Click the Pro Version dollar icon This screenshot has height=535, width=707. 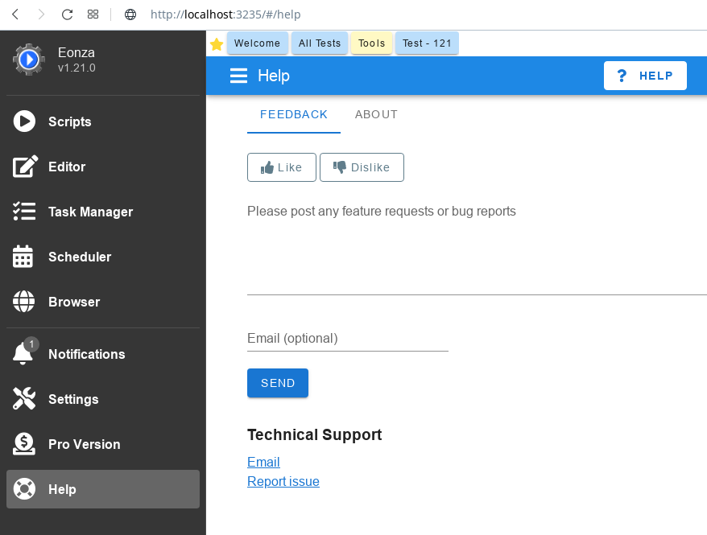click(x=24, y=444)
